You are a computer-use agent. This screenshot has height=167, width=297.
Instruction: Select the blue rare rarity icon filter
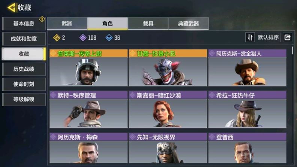pos(109,38)
